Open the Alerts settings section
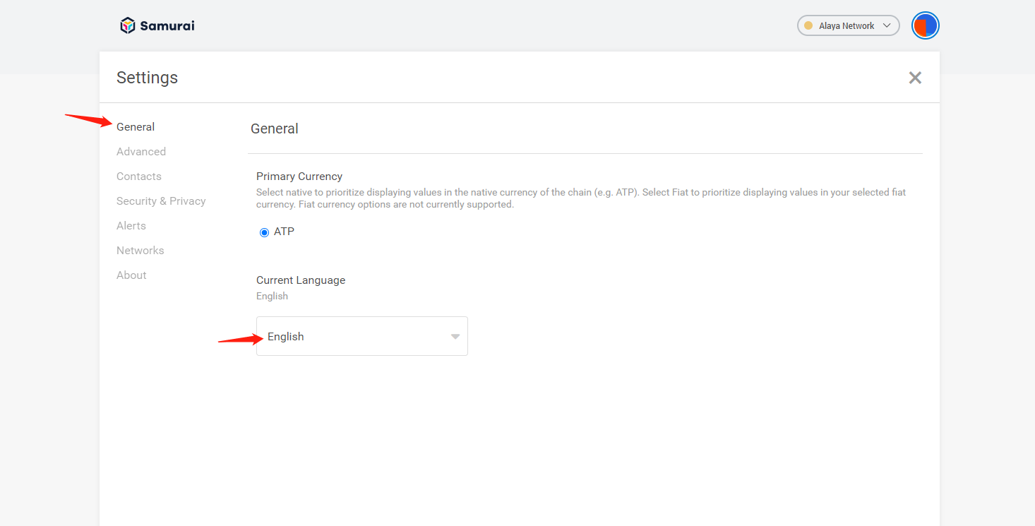Image resolution: width=1035 pixels, height=526 pixels. (131, 226)
